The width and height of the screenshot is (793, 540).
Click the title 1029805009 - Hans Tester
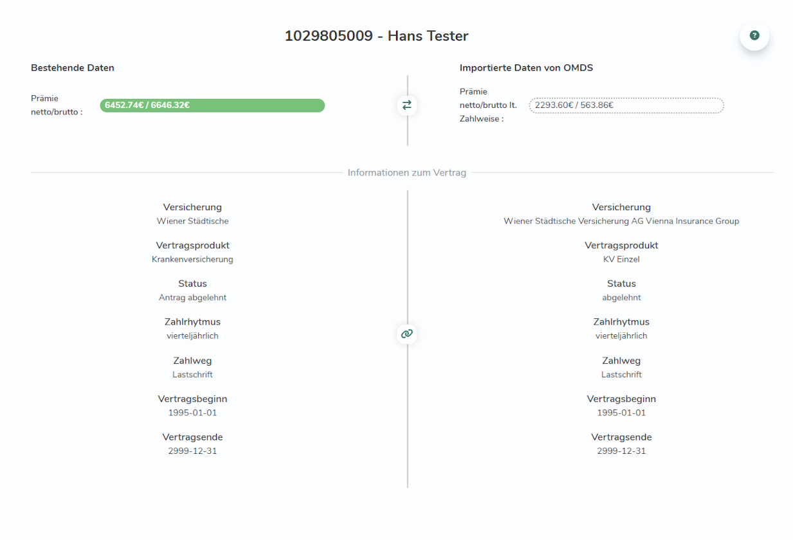[x=376, y=36]
